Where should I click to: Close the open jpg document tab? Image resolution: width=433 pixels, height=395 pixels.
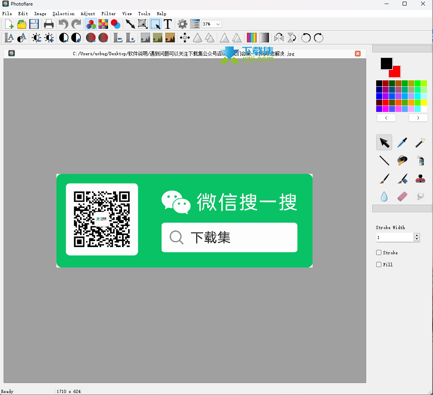pos(358,54)
